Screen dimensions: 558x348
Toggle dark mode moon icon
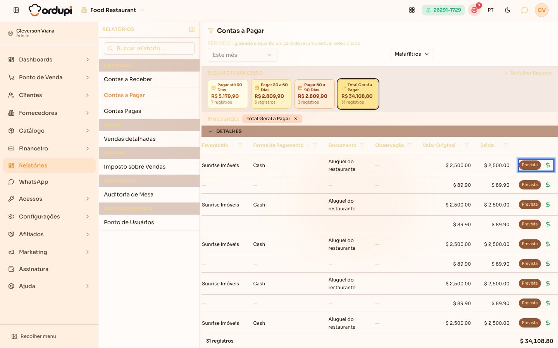(508, 10)
